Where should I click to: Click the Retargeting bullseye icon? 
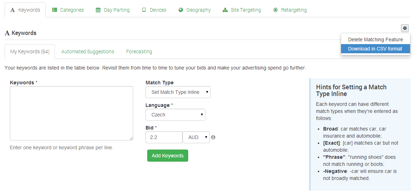click(x=276, y=10)
